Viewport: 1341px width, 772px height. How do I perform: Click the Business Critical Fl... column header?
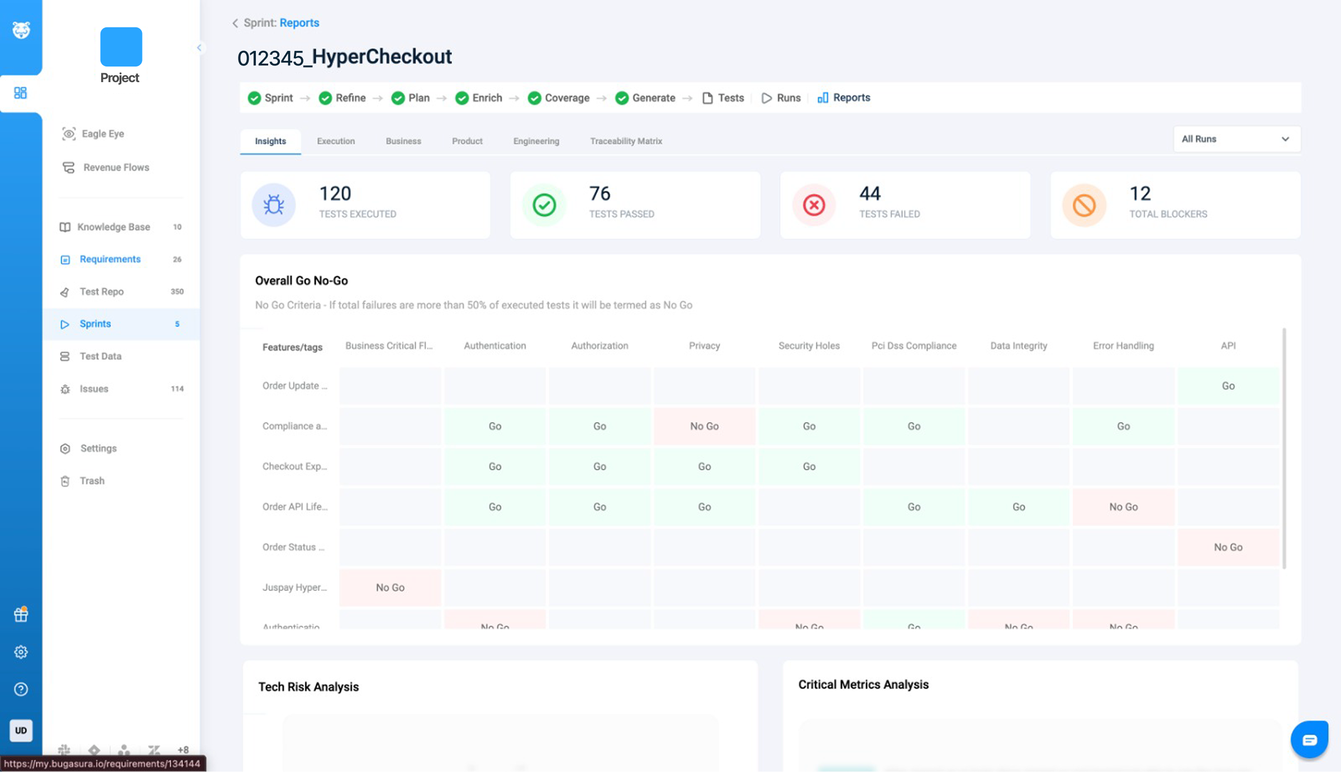click(x=389, y=346)
